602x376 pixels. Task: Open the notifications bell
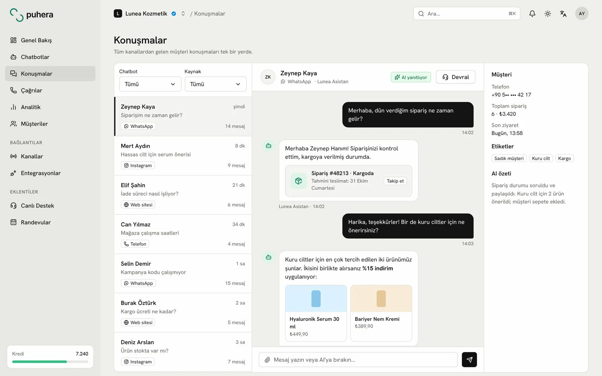tap(532, 14)
